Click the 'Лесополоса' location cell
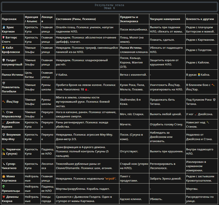Image resolution: width=219 pixels, height=205 pixels. coord(48,166)
